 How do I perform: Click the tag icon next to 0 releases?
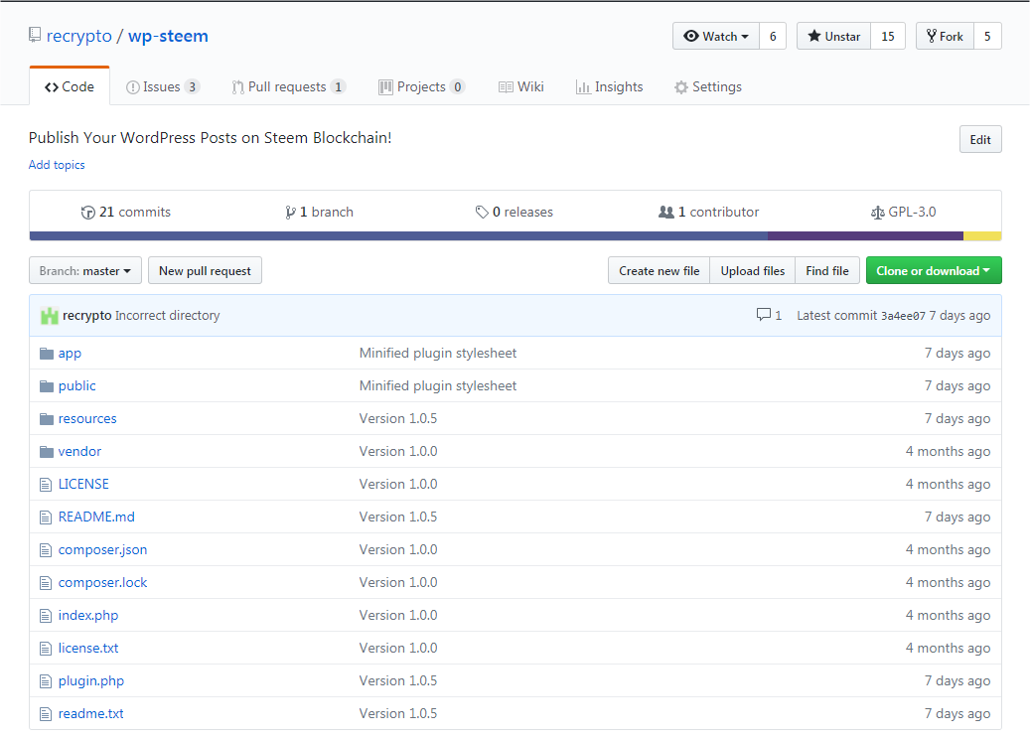(x=482, y=213)
